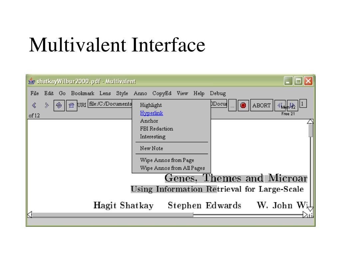The image size is (341, 255).
Task: Open the Debug menu
Action: coord(218,93)
